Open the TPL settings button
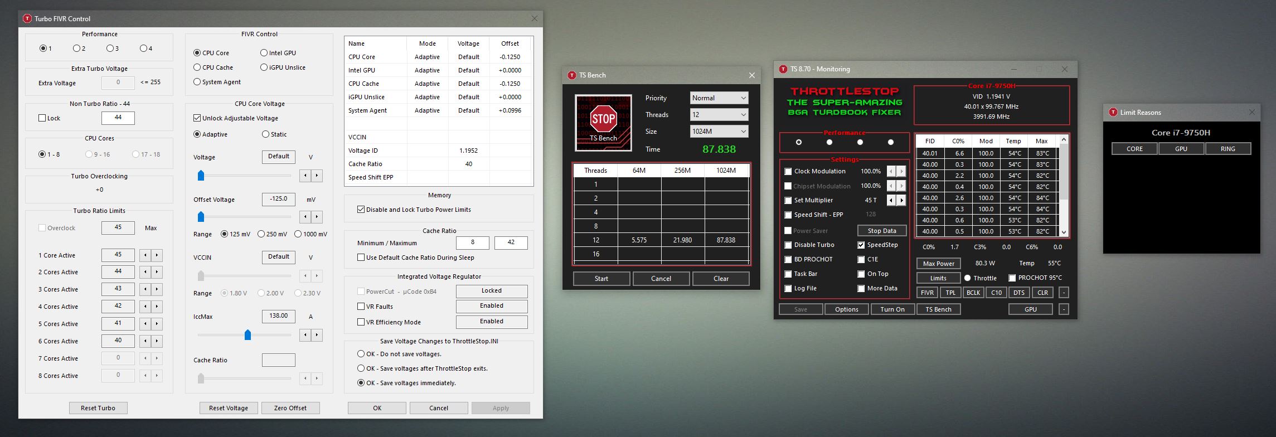Image resolution: width=1276 pixels, height=437 pixels. pyautogui.click(x=950, y=293)
